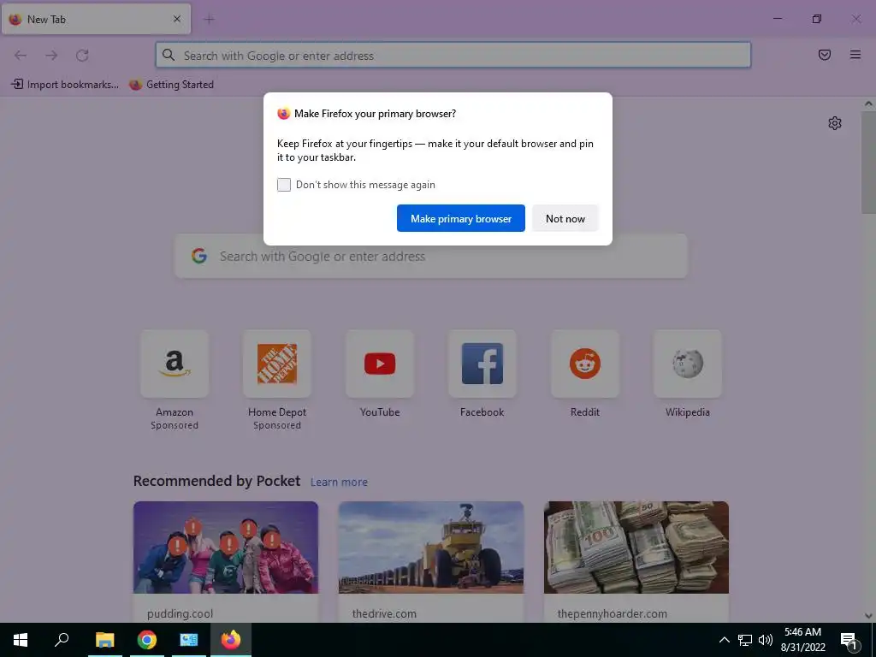Screen dimensions: 876x657
Task: Open Getting Started bookmark
Action: pyautogui.click(x=171, y=85)
